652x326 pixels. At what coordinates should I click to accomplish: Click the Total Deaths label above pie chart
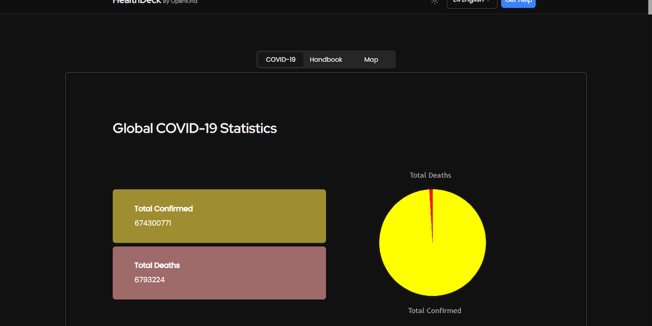[x=430, y=175]
